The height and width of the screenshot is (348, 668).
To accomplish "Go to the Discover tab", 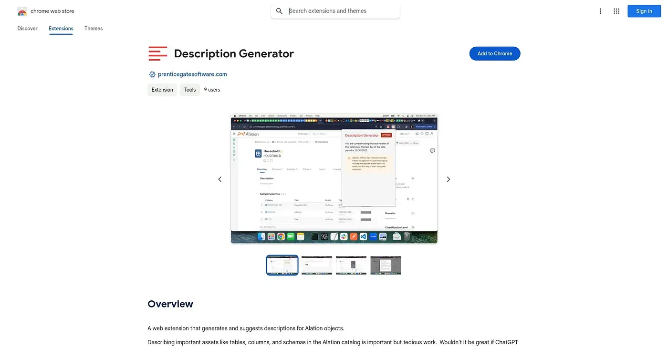I will [x=27, y=29].
